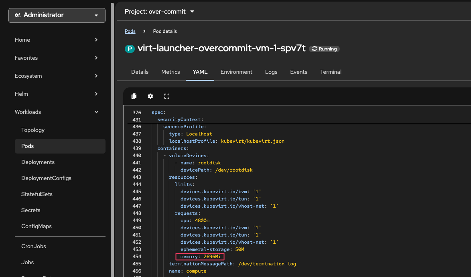
Task: Go to Deployments in sidebar
Action: click(38, 162)
